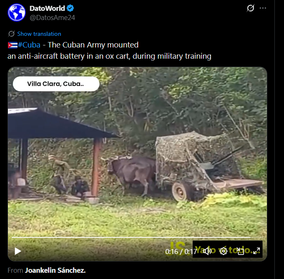Click the Grok icon beside the ellipsis
The width and height of the screenshot is (284, 279).
pos(251,8)
